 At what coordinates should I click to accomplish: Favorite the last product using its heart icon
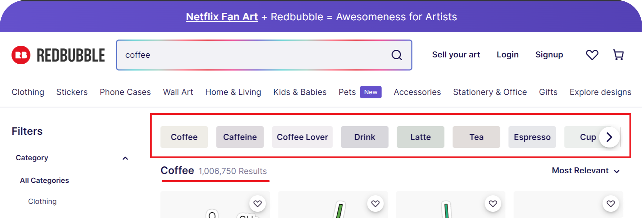coord(611,204)
